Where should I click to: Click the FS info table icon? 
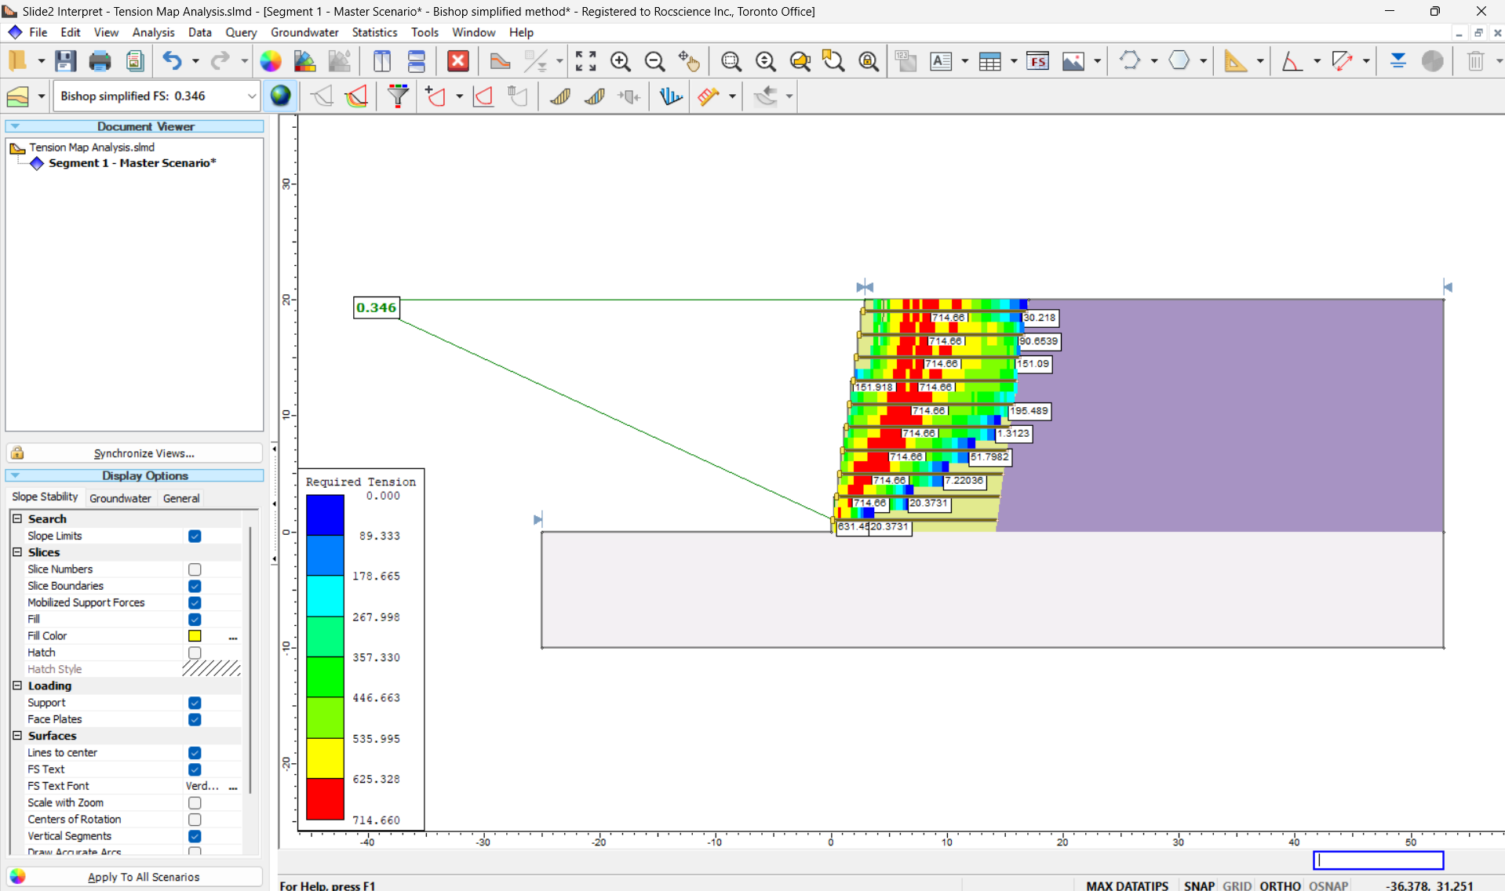click(x=1037, y=61)
